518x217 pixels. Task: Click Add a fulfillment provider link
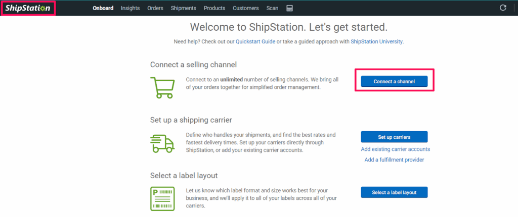(x=394, y=160)
